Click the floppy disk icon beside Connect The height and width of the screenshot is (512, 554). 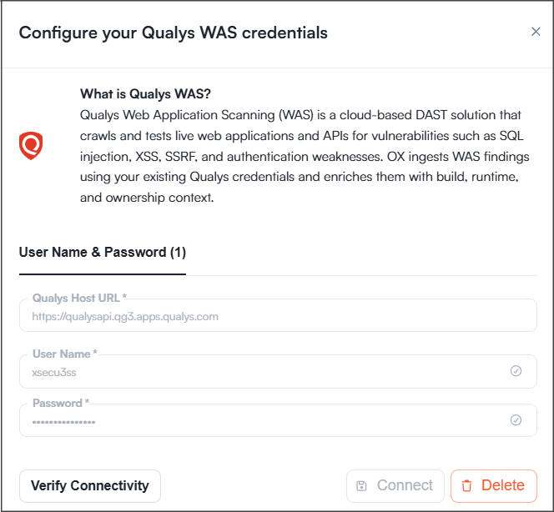click(361, 486)
